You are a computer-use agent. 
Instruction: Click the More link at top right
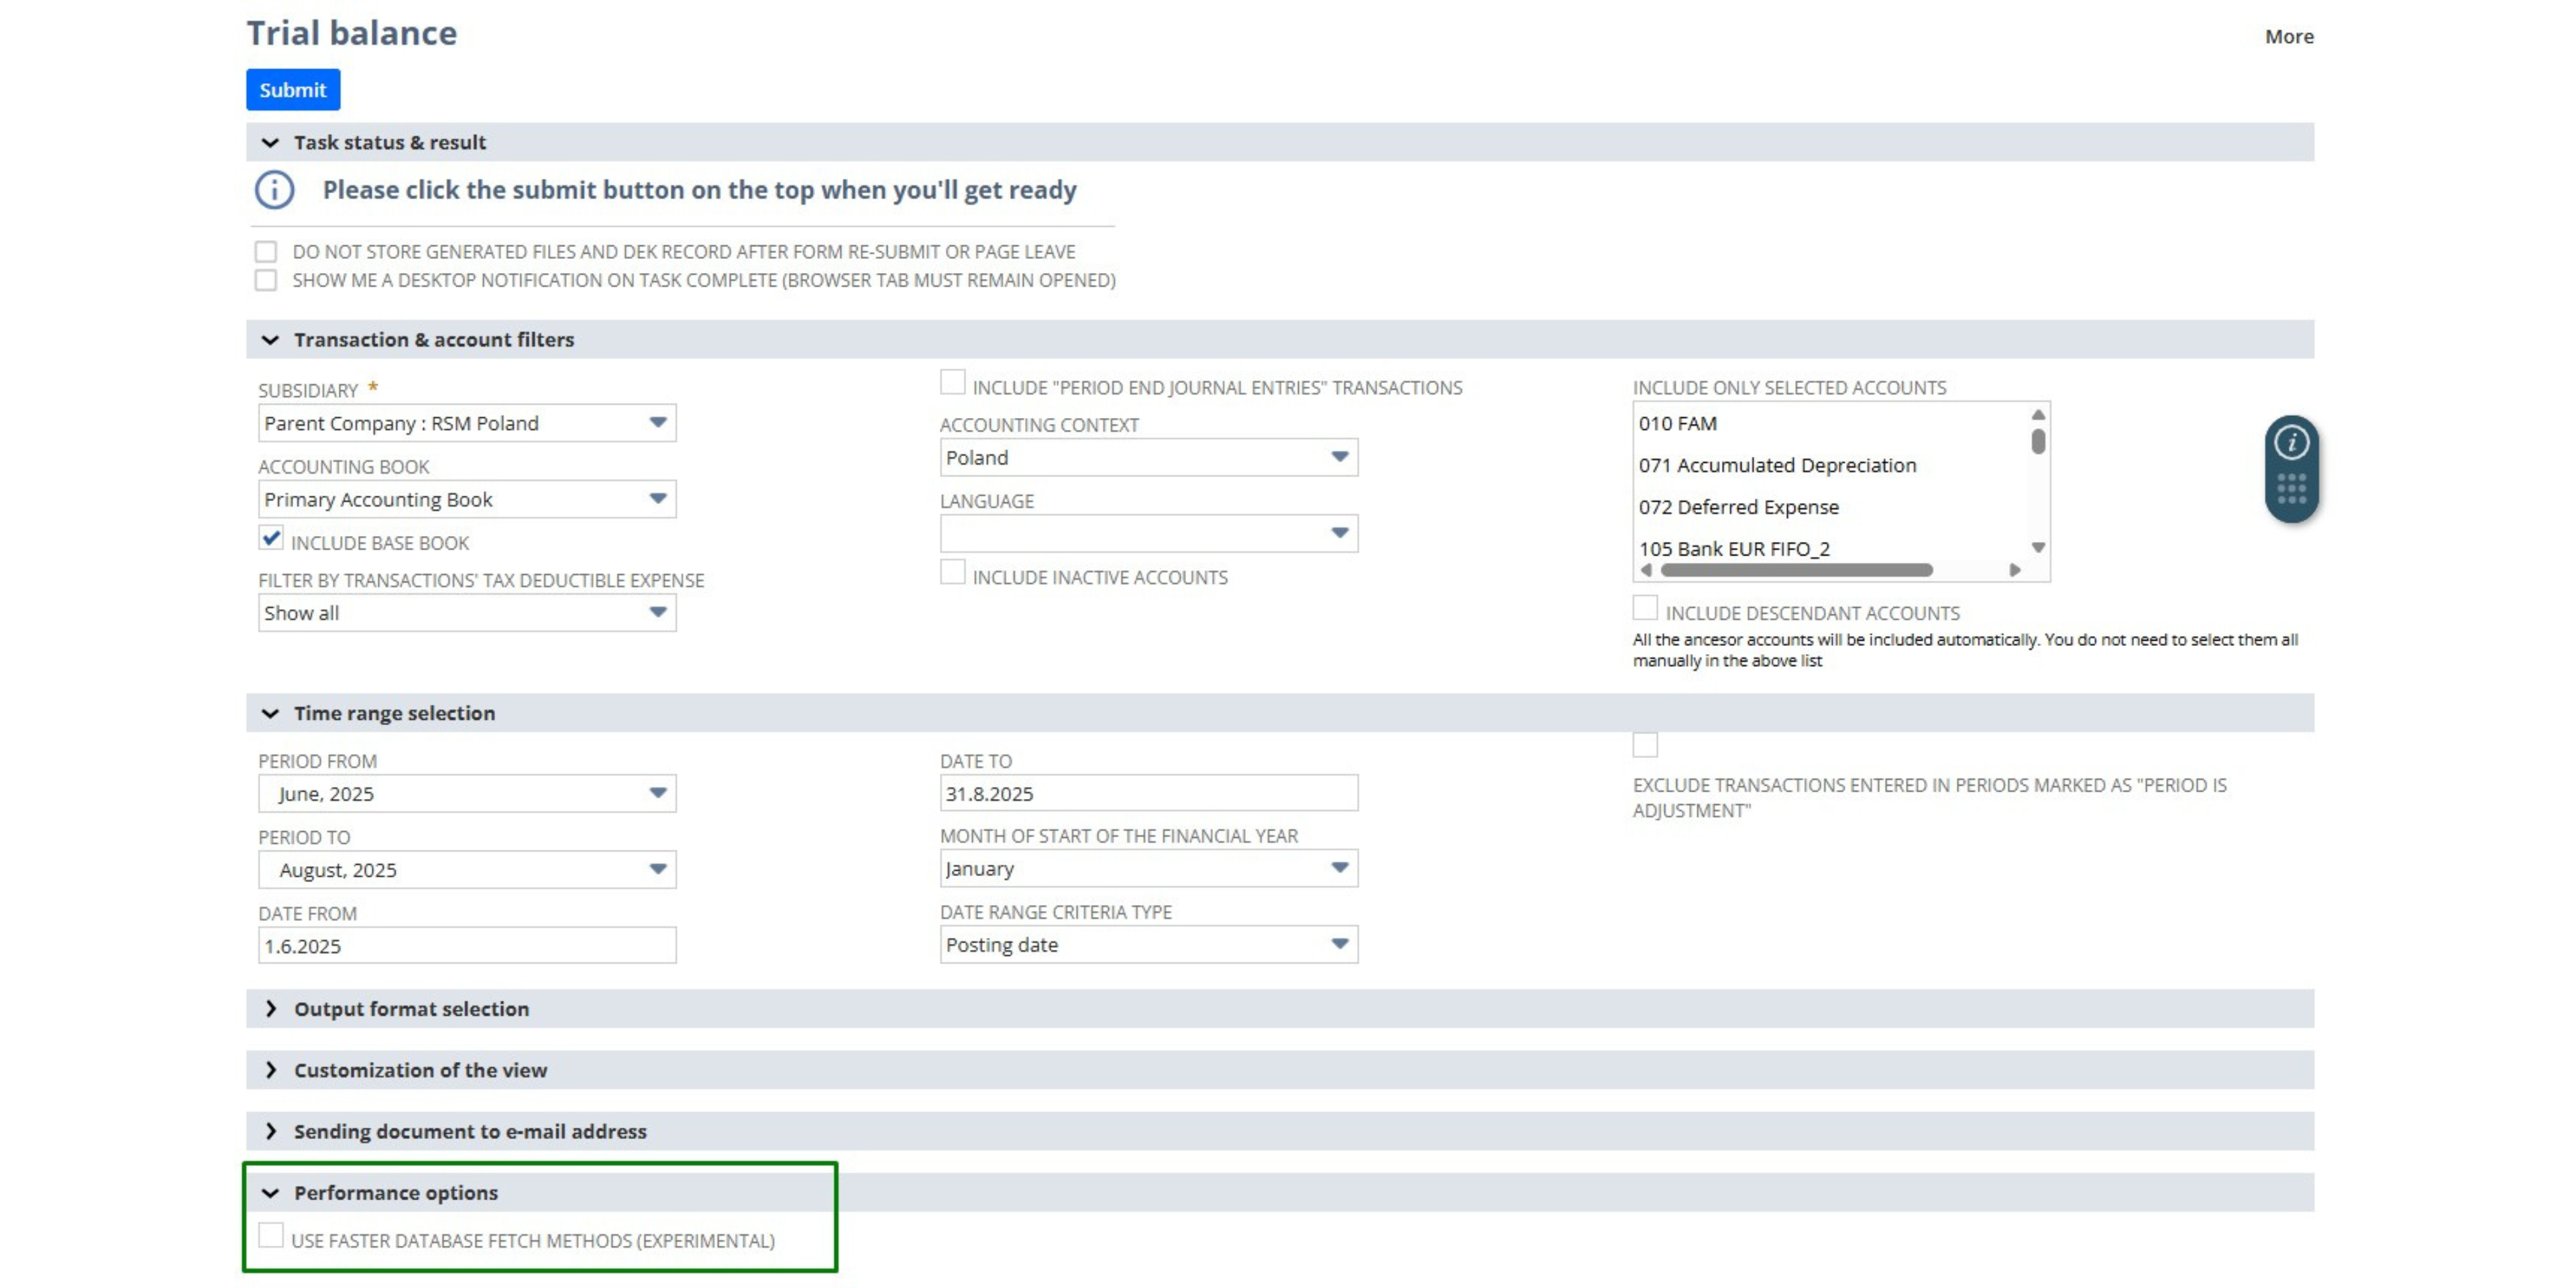[x=2290, y=37]
